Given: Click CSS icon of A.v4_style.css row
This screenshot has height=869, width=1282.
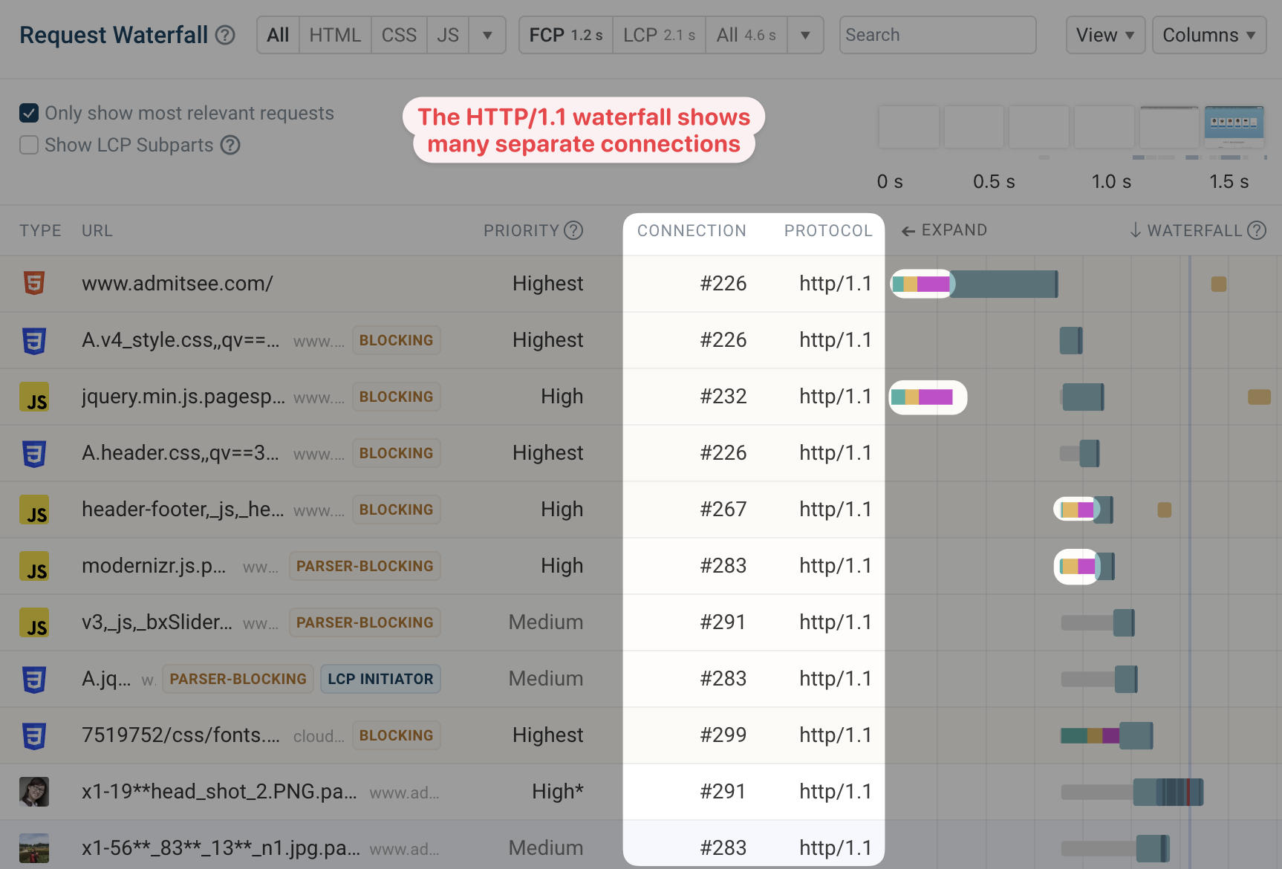Looking at the screenshot, I should pyautogui.click(x=34, y=340).
